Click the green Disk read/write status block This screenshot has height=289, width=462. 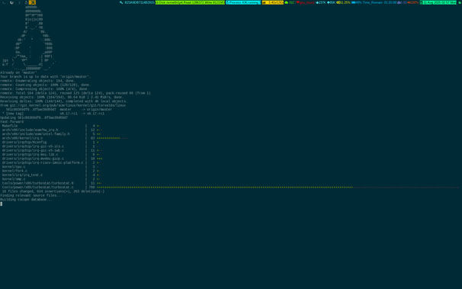pos(190,2)
